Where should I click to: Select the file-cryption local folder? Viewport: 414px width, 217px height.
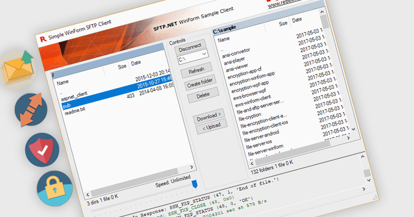coord(250,117)
